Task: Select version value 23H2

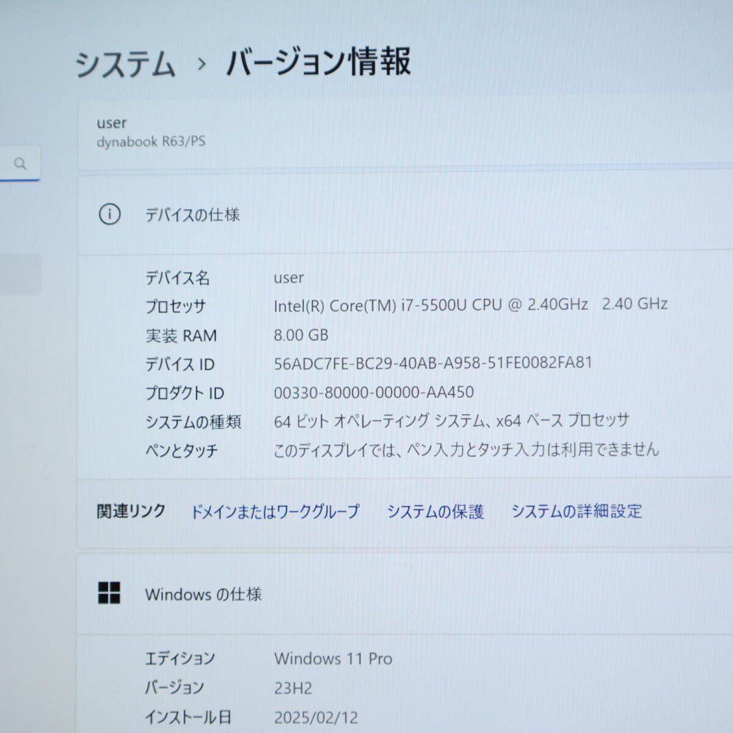Action: (293, 688)
